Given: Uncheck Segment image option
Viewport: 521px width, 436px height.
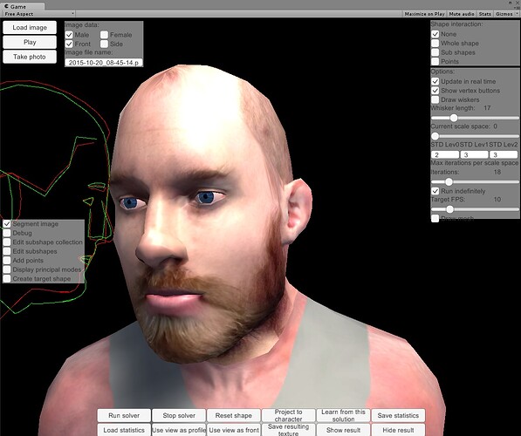Looking at the screenshot, I should pos(7,224).
